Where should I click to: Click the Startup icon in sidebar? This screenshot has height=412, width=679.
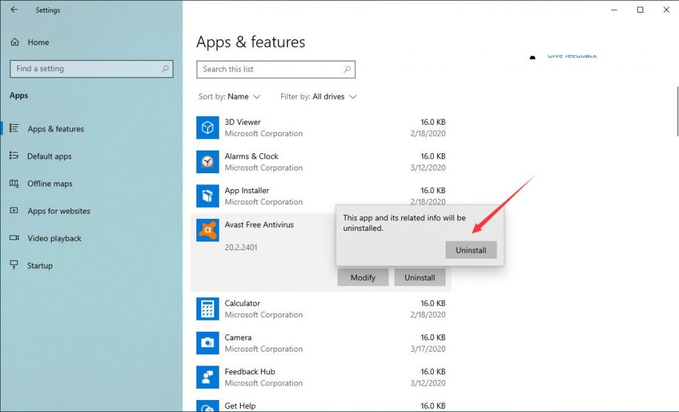pos(15,265)
